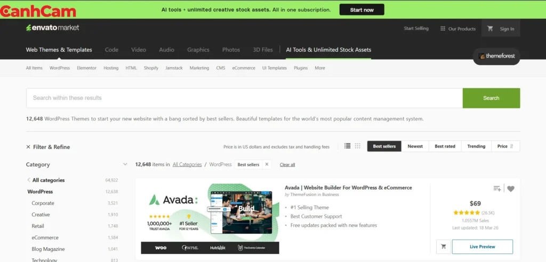This screenshot has height=262, width=546.
Task: Click the Envato Market logo
Action: pos(53,28)
